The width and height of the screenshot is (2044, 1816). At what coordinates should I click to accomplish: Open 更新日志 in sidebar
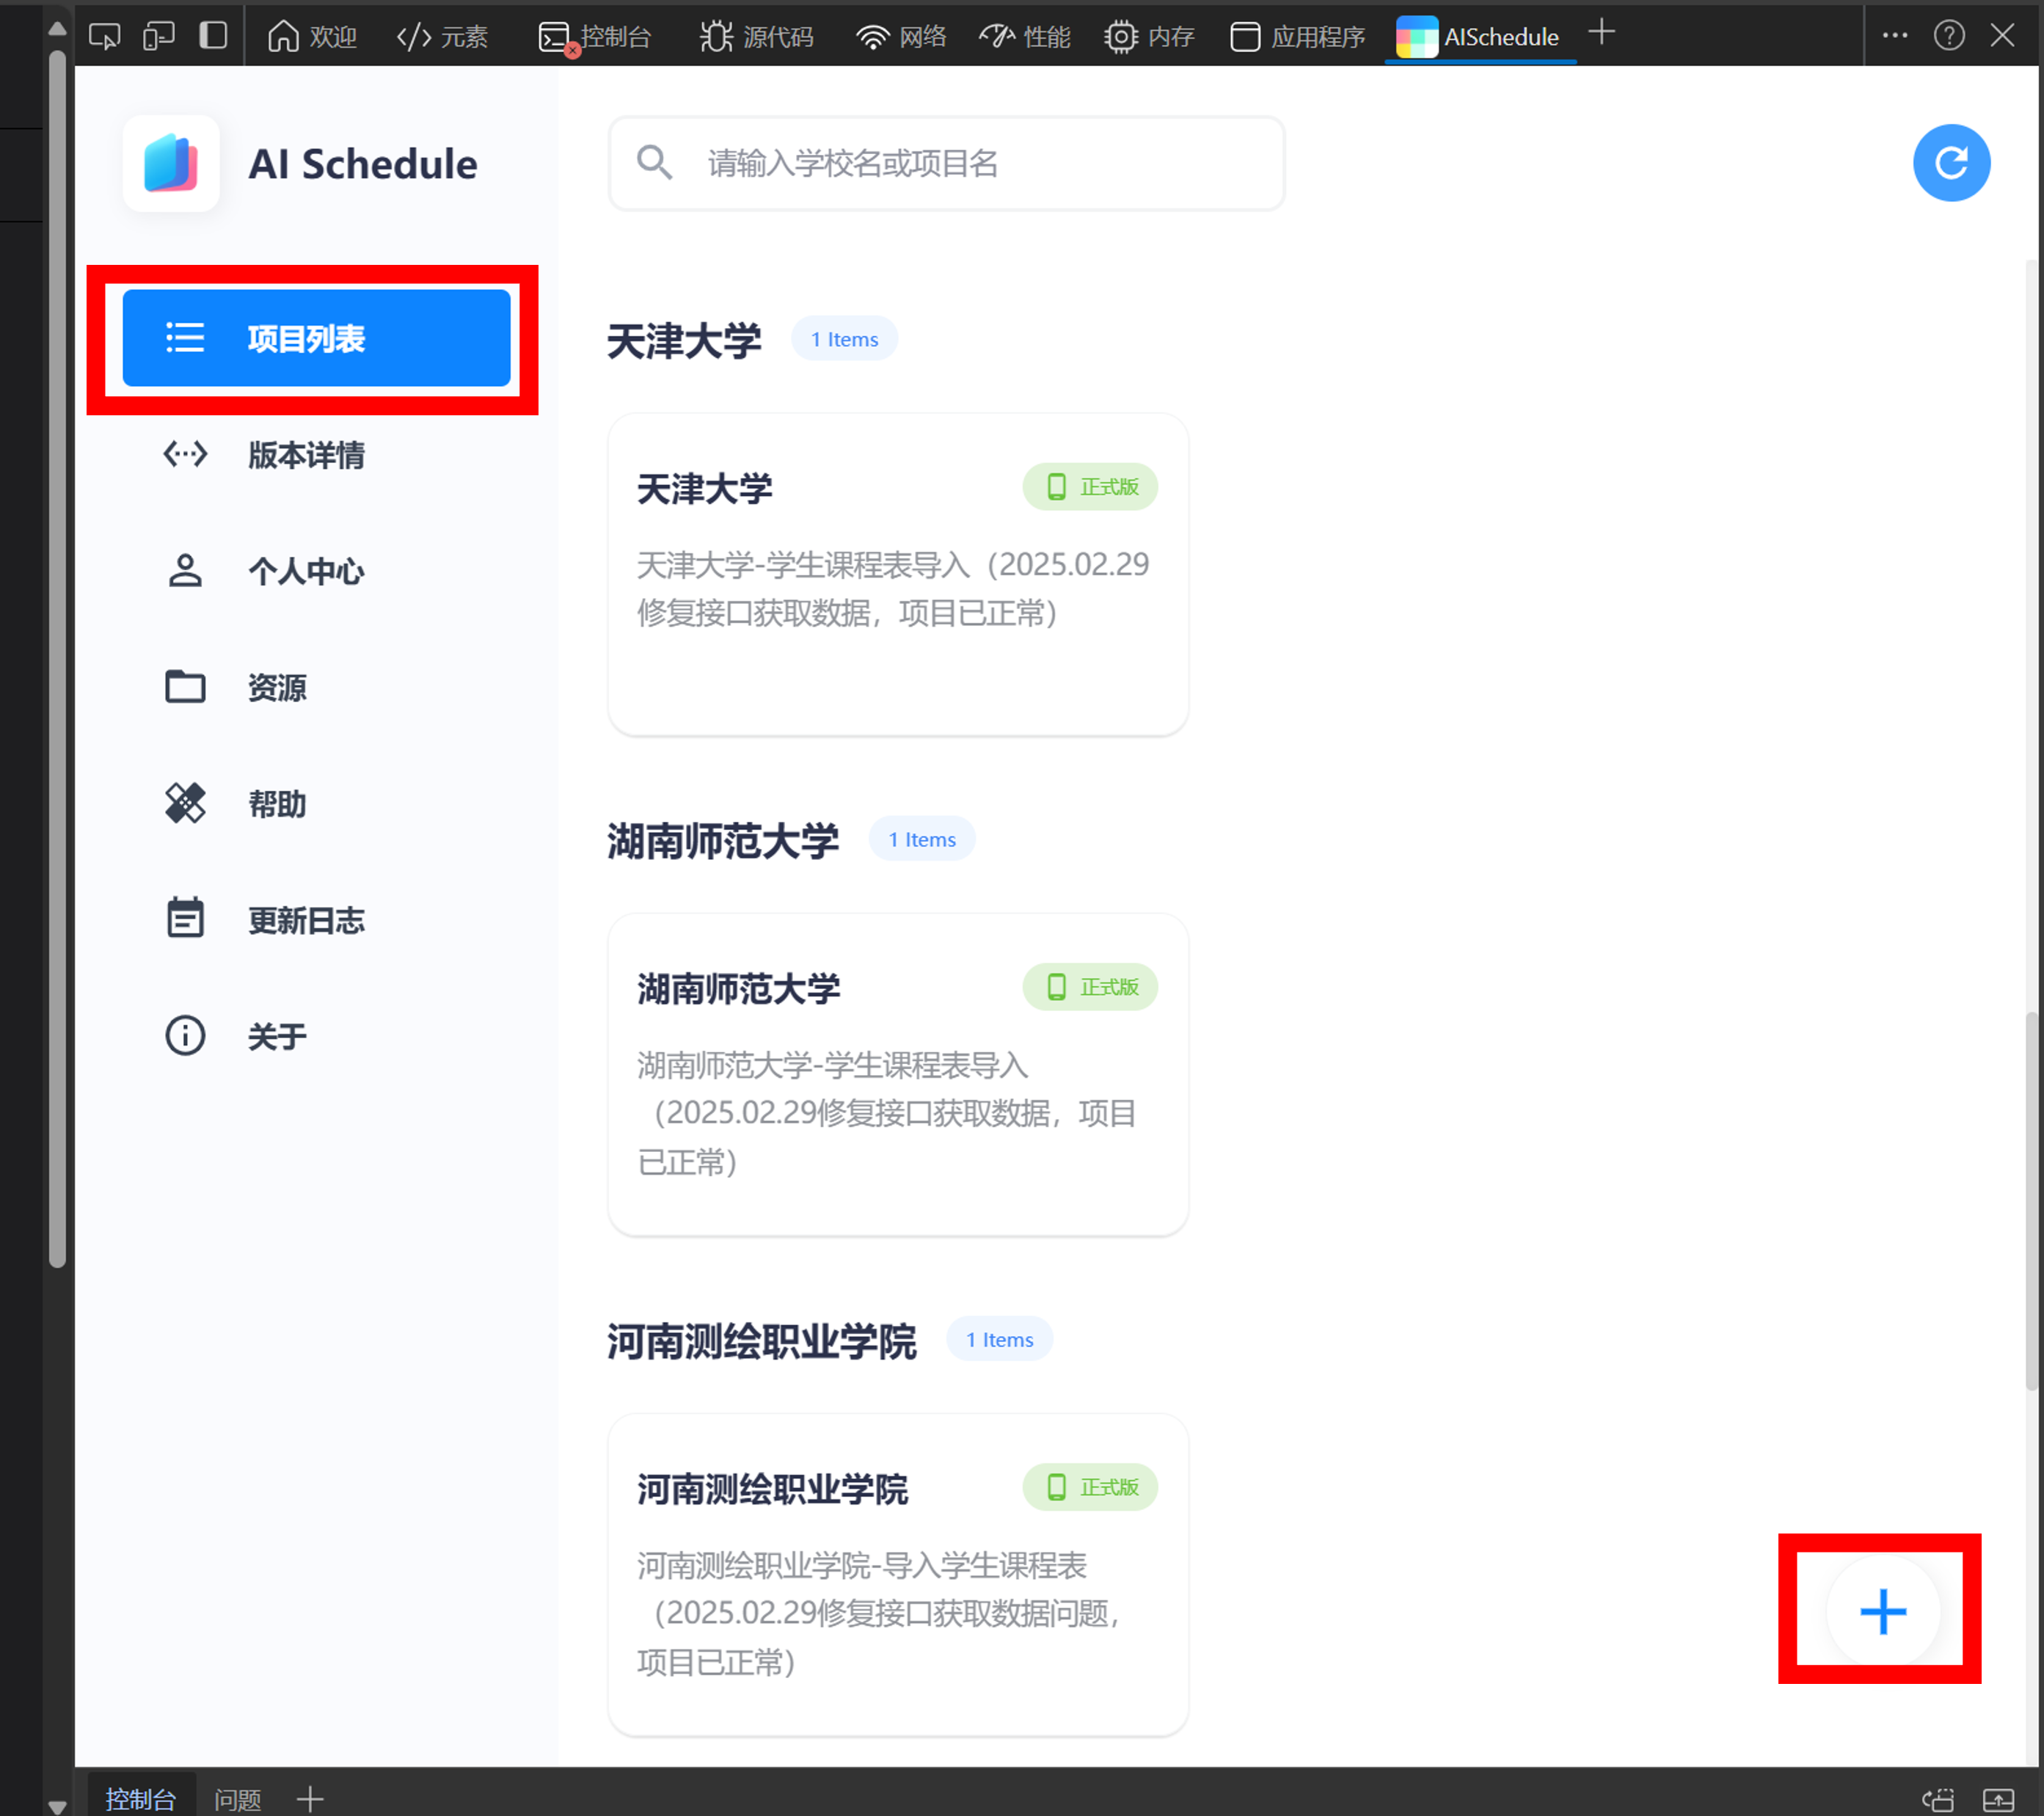[306, 920]
